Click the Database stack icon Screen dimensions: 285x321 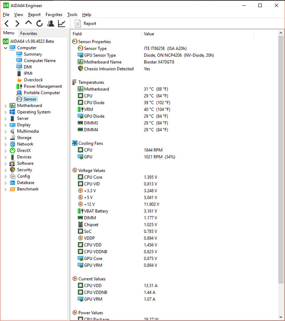[12, 183]
